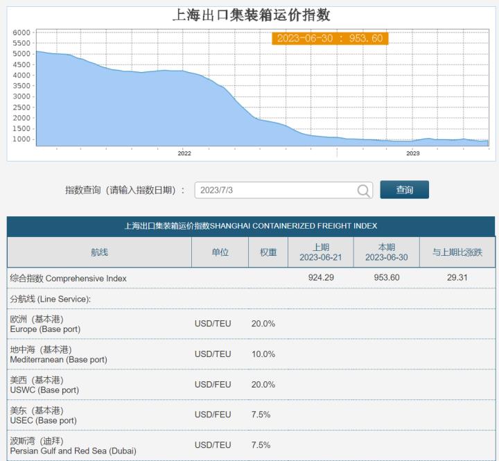Click the 20.0% weight for USWC
The height and width of the screenshot is (461, 499).
263,385
